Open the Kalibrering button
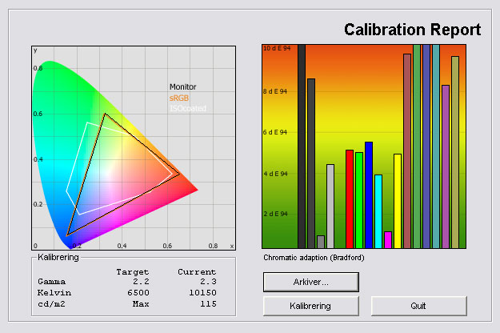Viewport: 500px width, 333px height. [x=311, y=306]
